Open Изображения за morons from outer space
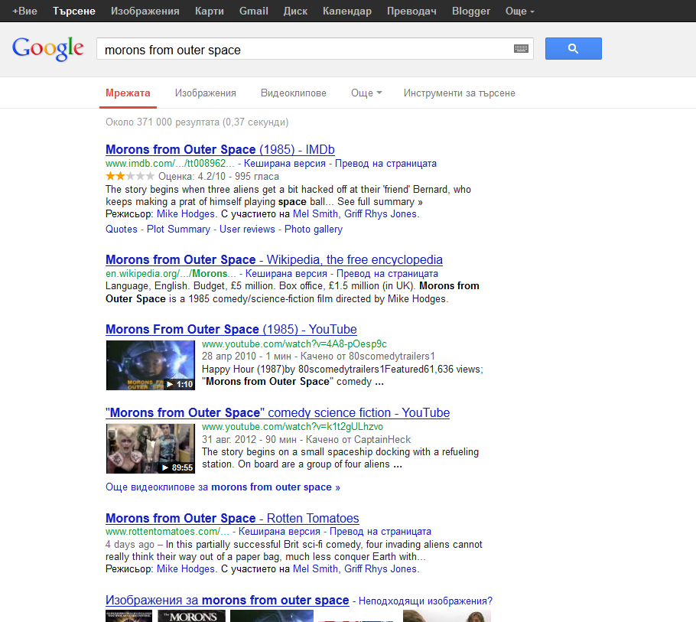The width and height of the screenshot is (696, 622). tap(227, 601)
